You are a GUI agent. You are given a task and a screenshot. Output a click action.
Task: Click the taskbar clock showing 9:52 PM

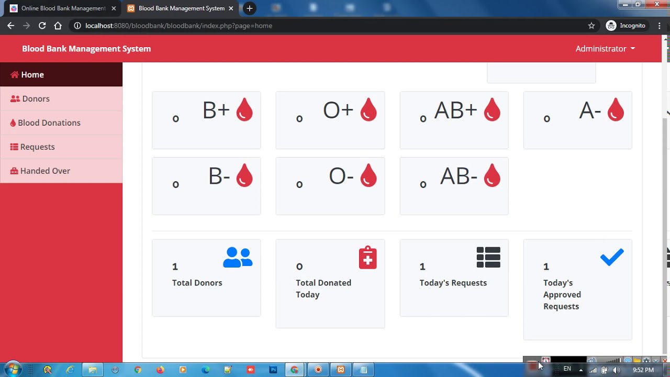[643, 370]
